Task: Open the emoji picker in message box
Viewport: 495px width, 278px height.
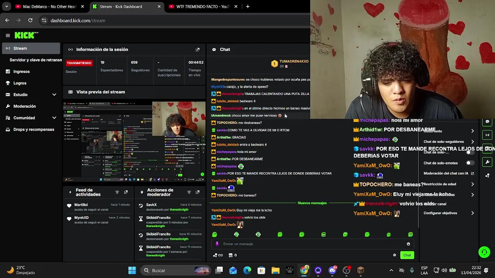Action: pyautogui.click(x=408, y=244)
